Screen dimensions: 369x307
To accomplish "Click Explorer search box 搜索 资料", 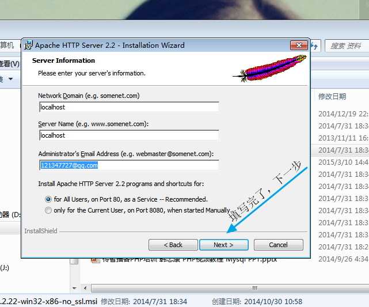I will coord(347,46).
